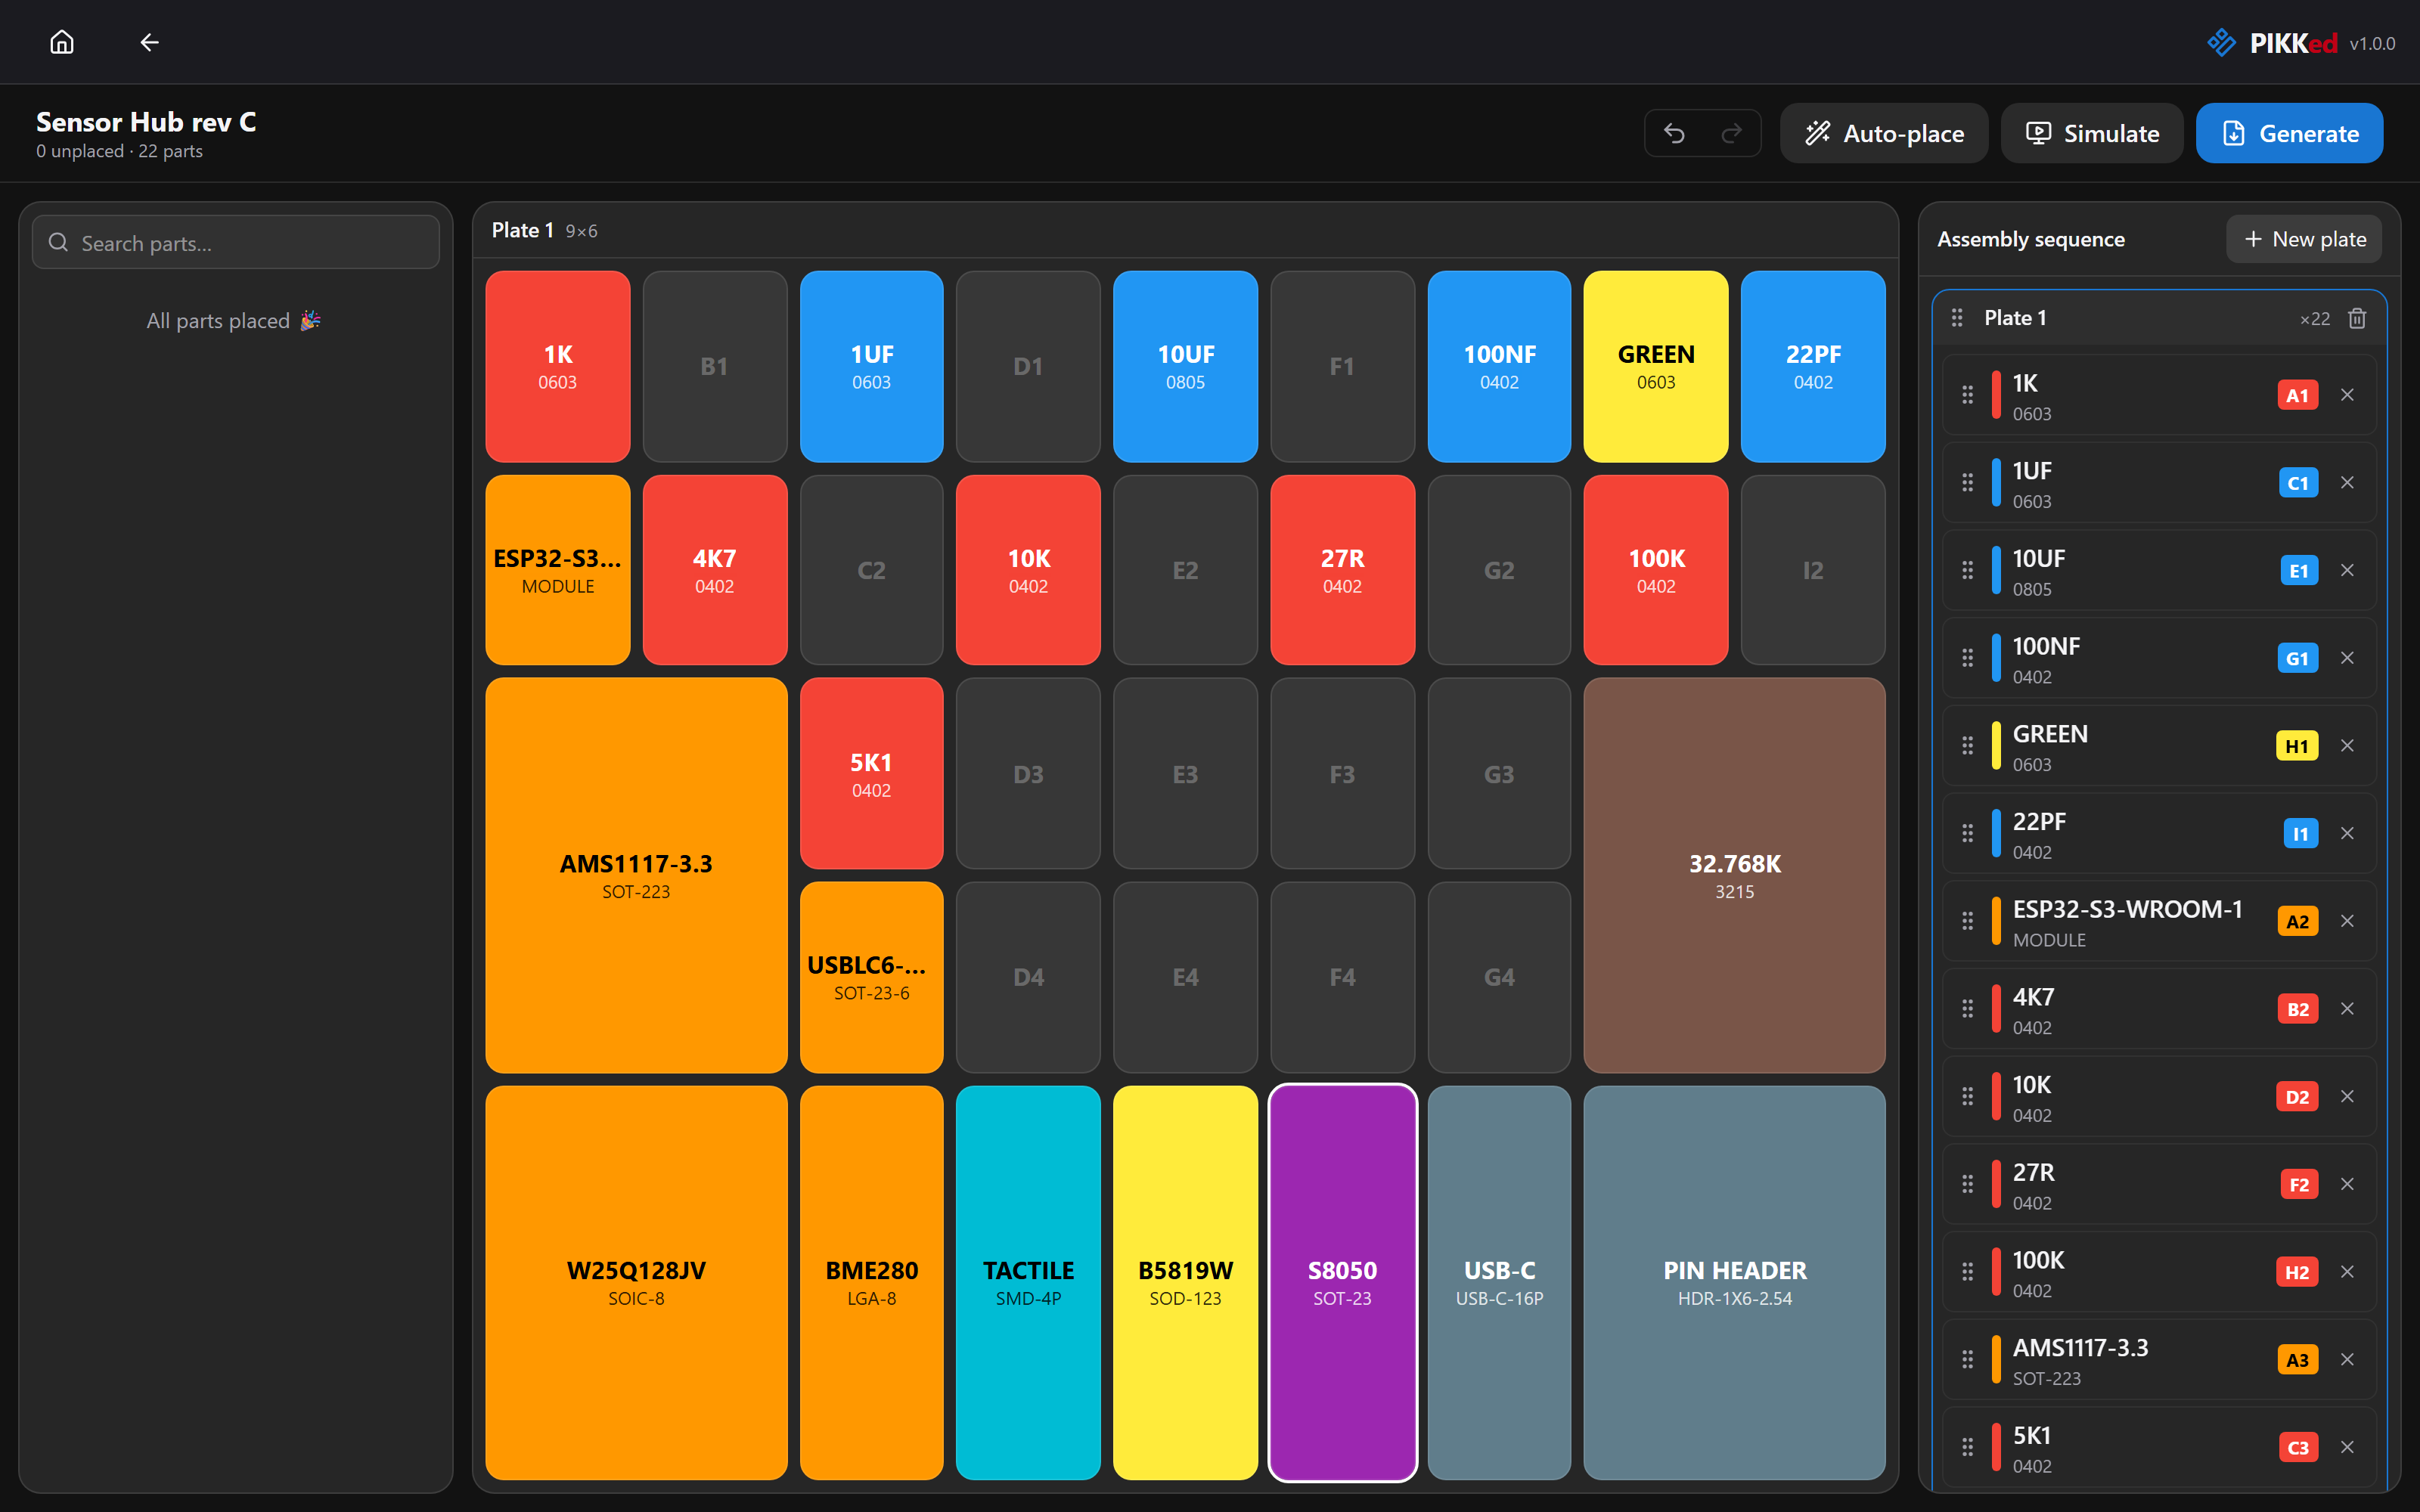The width and height of the screenshot is (2420, 1512).
Task: Remove 22PF from the assembly sequence
Action: (2347, 833)
